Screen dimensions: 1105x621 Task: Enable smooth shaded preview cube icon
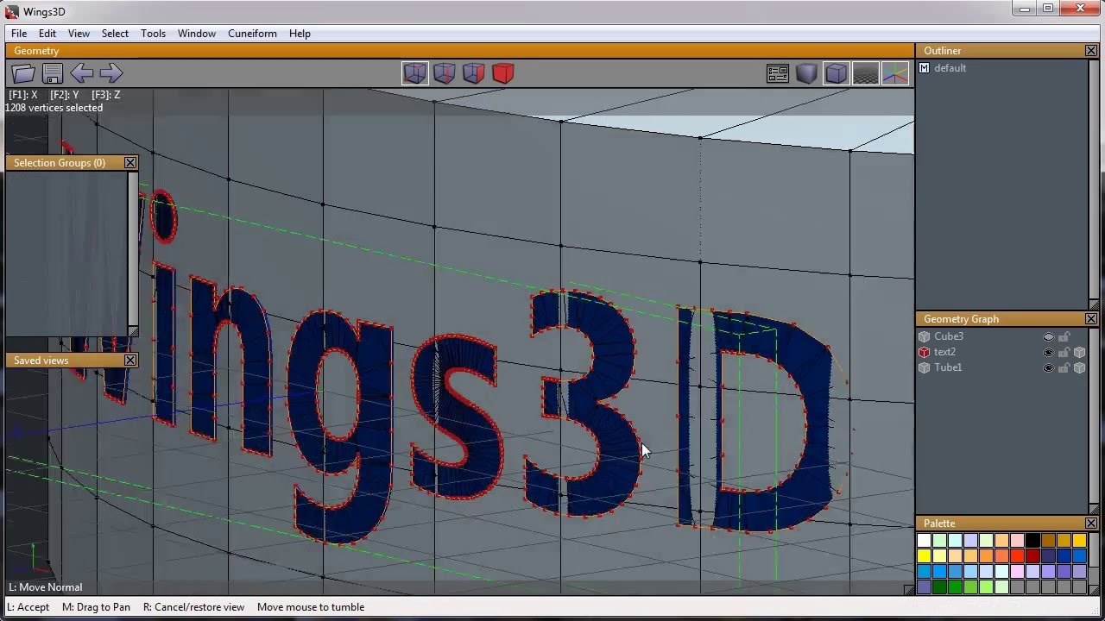[x=806, y=73]
